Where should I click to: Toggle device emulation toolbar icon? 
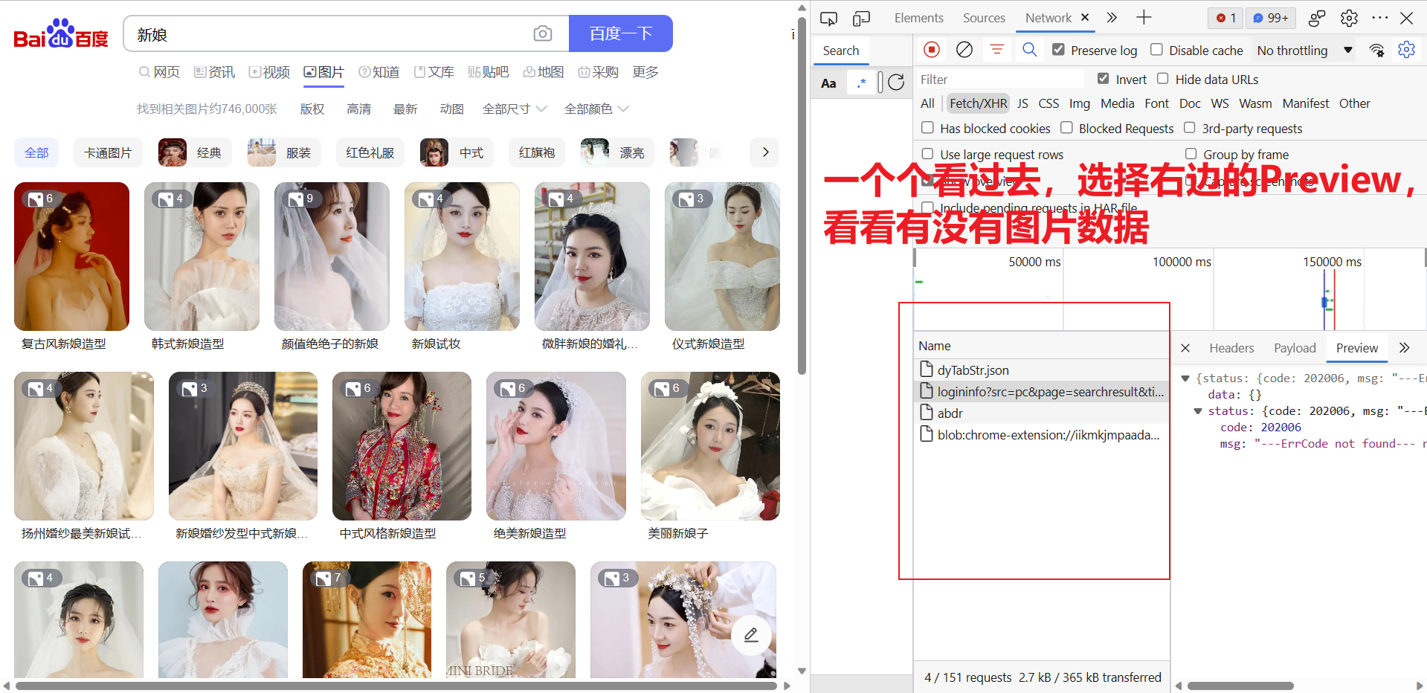tap(861, 18)
